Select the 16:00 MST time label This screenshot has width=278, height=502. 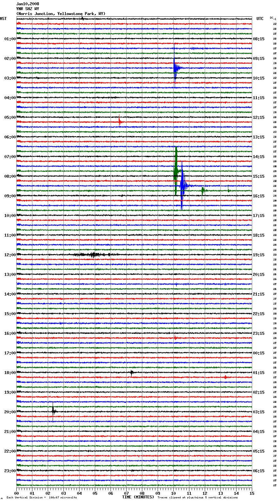pyautogui.click(x=10, y=333)
